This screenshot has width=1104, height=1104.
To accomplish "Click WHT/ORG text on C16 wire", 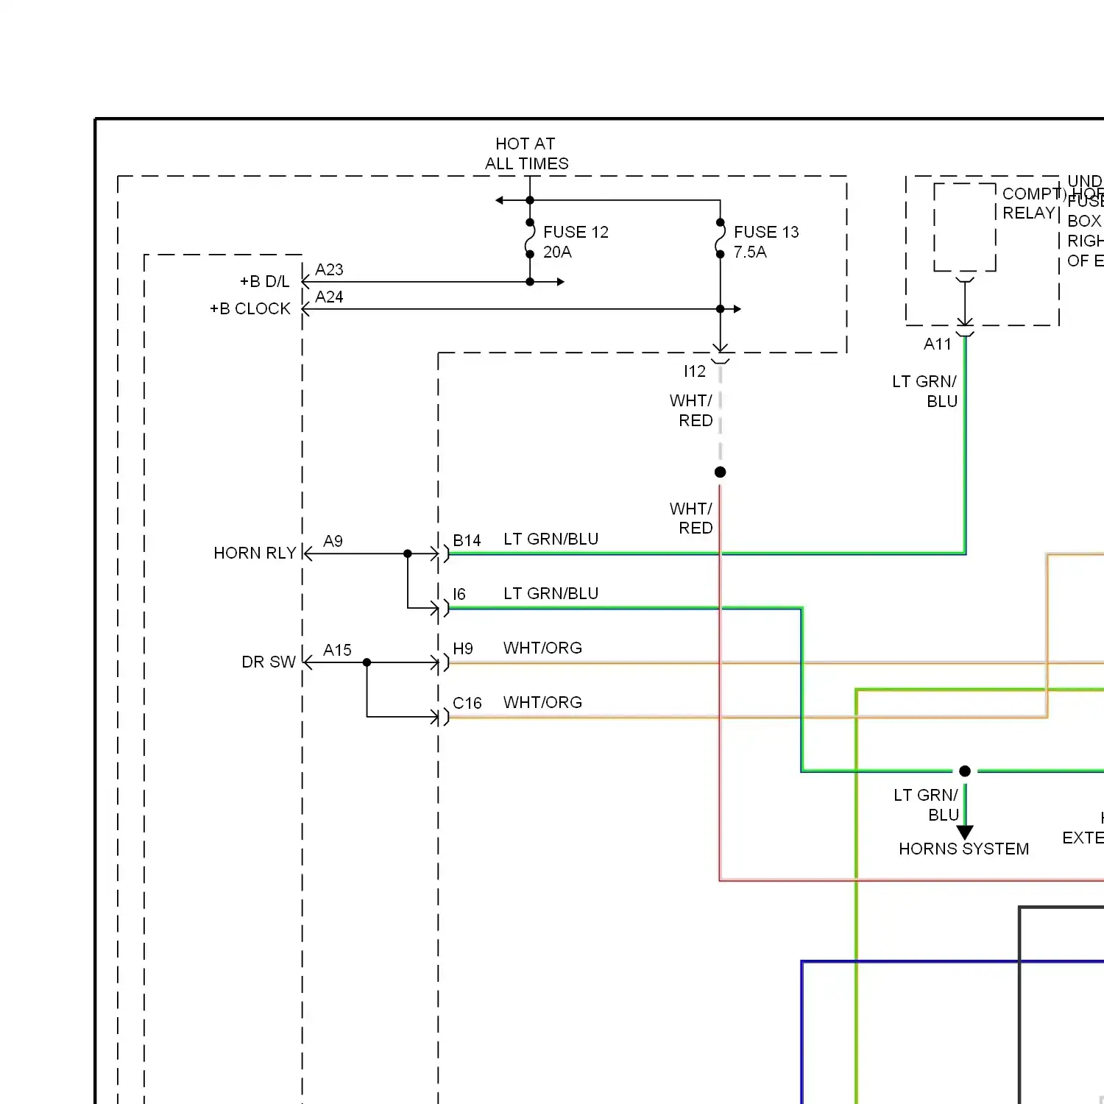I will coord(542,702).
